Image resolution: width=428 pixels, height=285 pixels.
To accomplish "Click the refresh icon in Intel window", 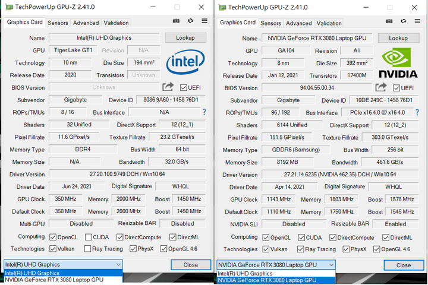I will [190, 21].
